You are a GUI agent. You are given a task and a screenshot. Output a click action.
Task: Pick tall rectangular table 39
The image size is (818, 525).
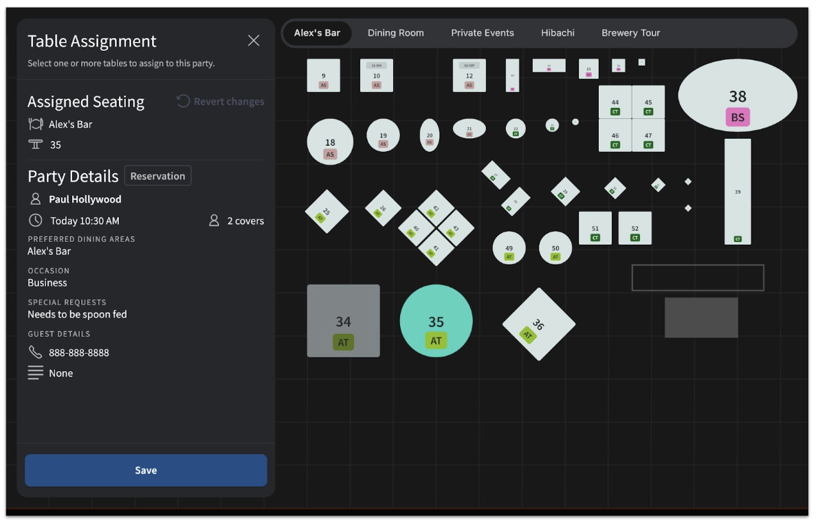click(x=737, y=192)
